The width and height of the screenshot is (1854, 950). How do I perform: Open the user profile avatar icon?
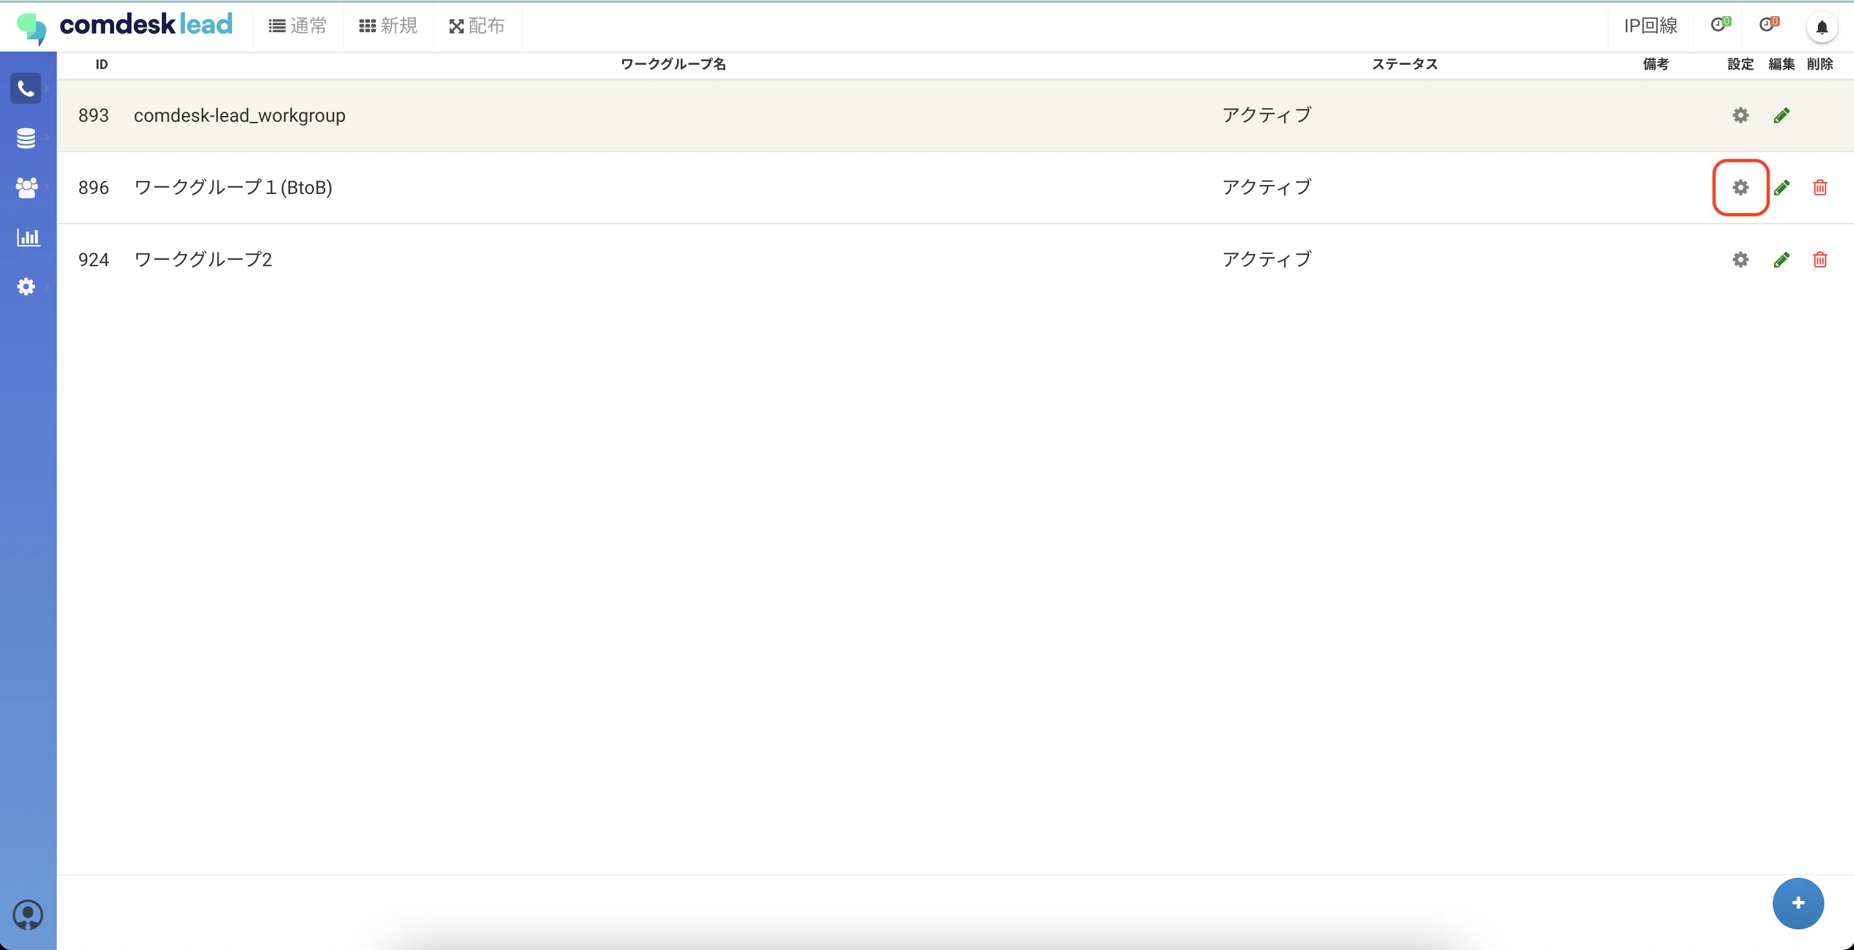coord(27,915)
